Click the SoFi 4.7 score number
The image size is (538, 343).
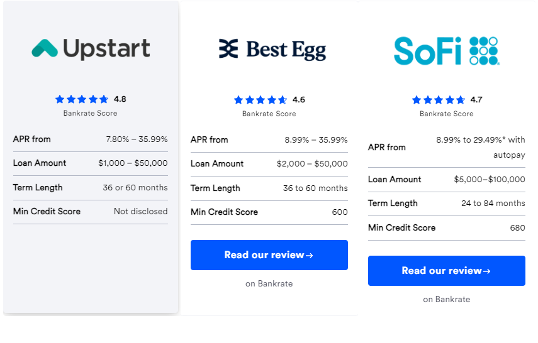point(476,100)
